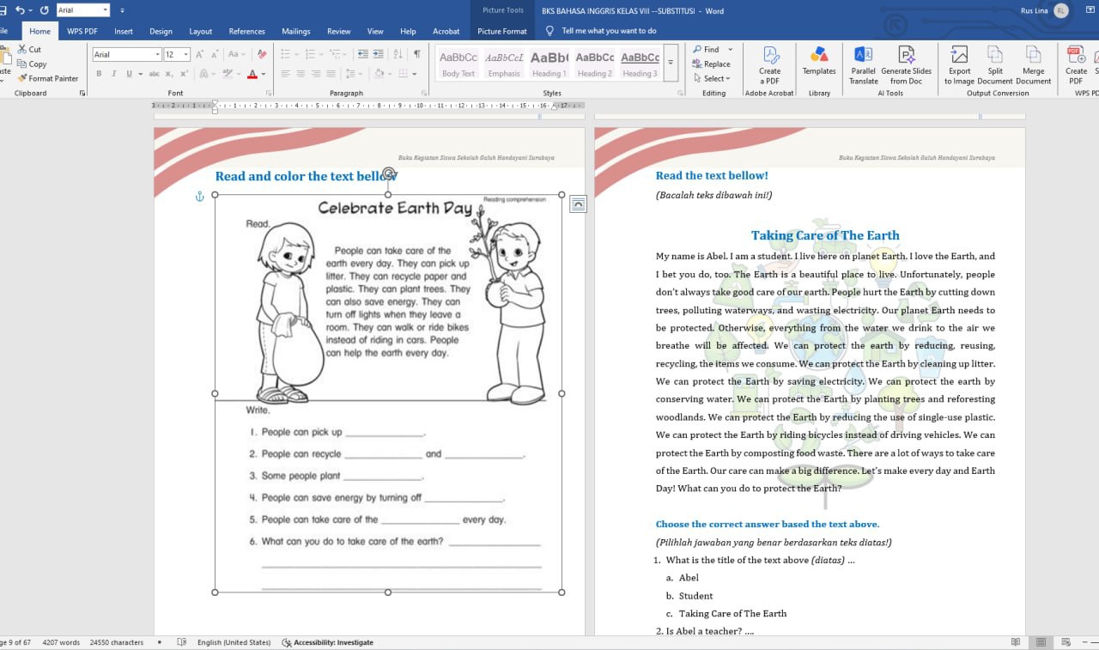The width and height of the screenshot is (1099, 650).
Task: Click the Undo arrow in quick access toolbar
Action: (x=20, y=10)
